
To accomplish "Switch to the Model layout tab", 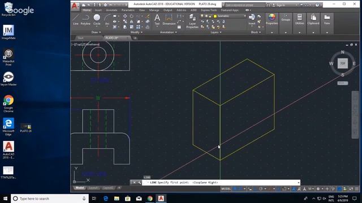I will [x=80, y=188].
